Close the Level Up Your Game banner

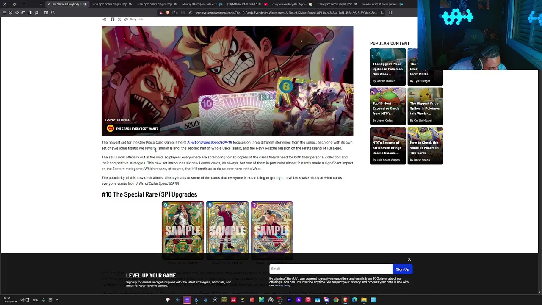[409, 259]
